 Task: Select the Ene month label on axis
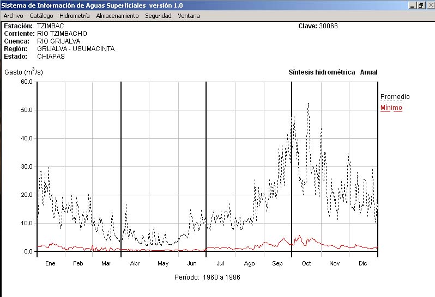point(51,263)
